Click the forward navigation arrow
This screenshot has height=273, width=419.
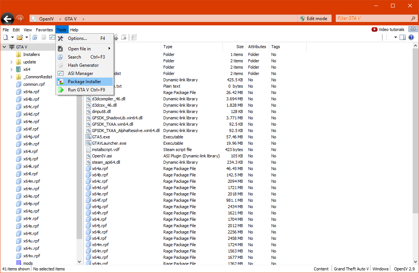coord(19,19)
